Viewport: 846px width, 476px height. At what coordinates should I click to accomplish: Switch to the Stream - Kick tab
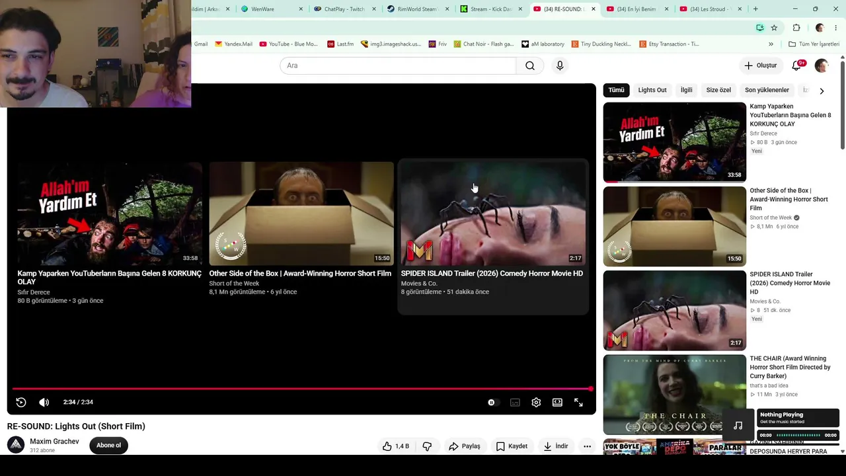[491, 9]
